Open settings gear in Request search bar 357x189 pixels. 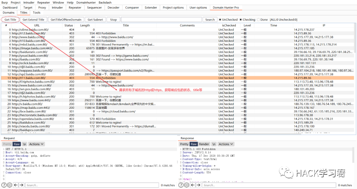coord(10,185)
